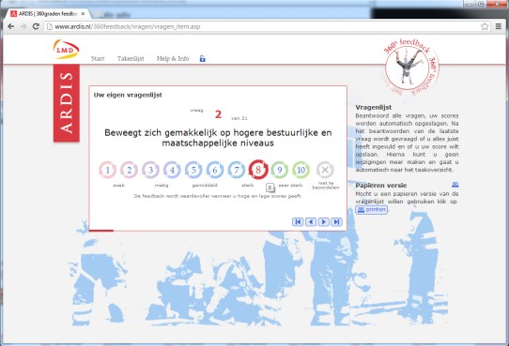Click the LMD logo
Image resolution: width=509 pixels, height=346 pixels.
[66, 50]
